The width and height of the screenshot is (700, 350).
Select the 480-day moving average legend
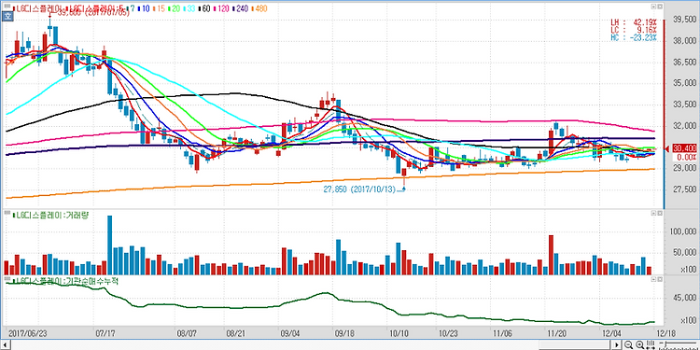pyautogui.click(x=259, y=8)
